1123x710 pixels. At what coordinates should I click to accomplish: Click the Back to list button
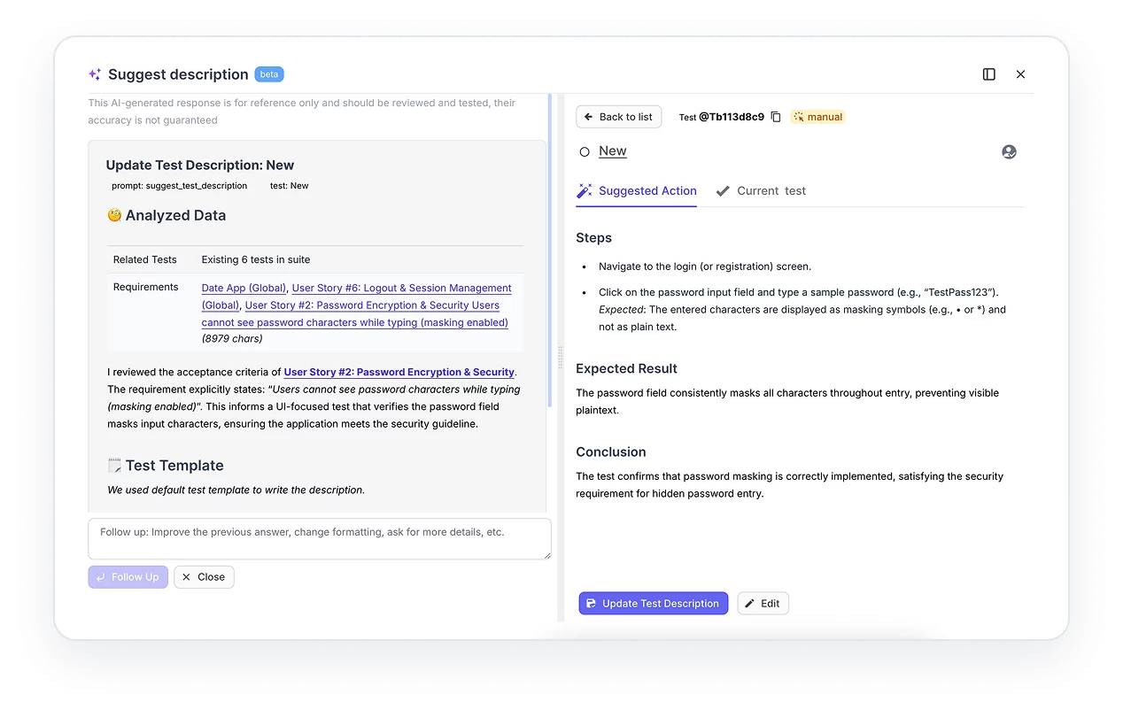point(618,116)
